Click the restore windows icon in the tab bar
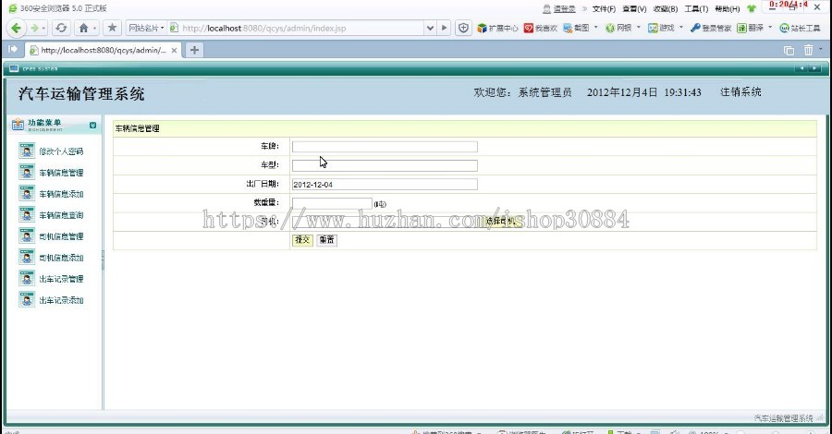 [x=789, y=51]
